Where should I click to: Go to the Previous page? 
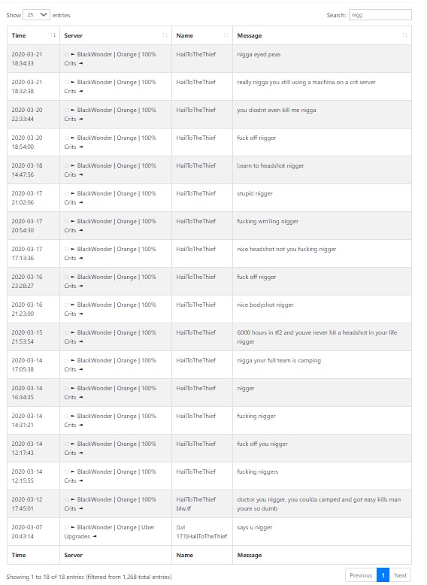[x=361, y=575]
